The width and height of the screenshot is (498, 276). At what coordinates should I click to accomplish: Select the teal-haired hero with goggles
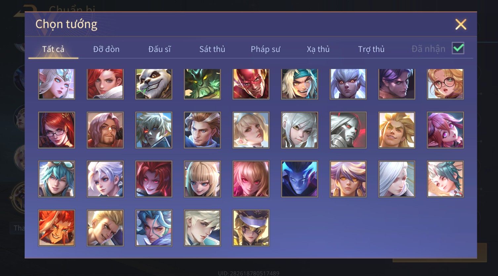57,179
